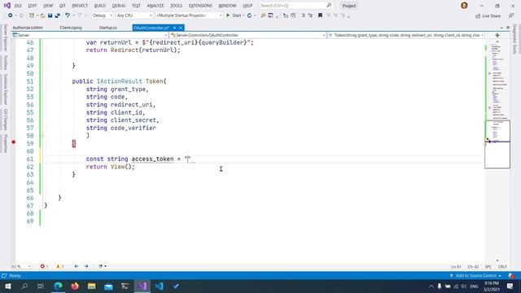Open the ANALYZE menu

click(x=155, y=6)
